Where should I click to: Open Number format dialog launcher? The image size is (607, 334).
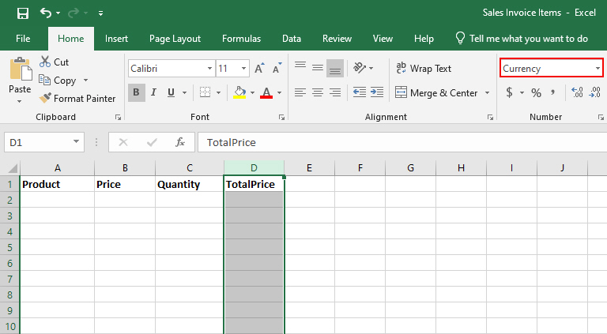[601, 118]
